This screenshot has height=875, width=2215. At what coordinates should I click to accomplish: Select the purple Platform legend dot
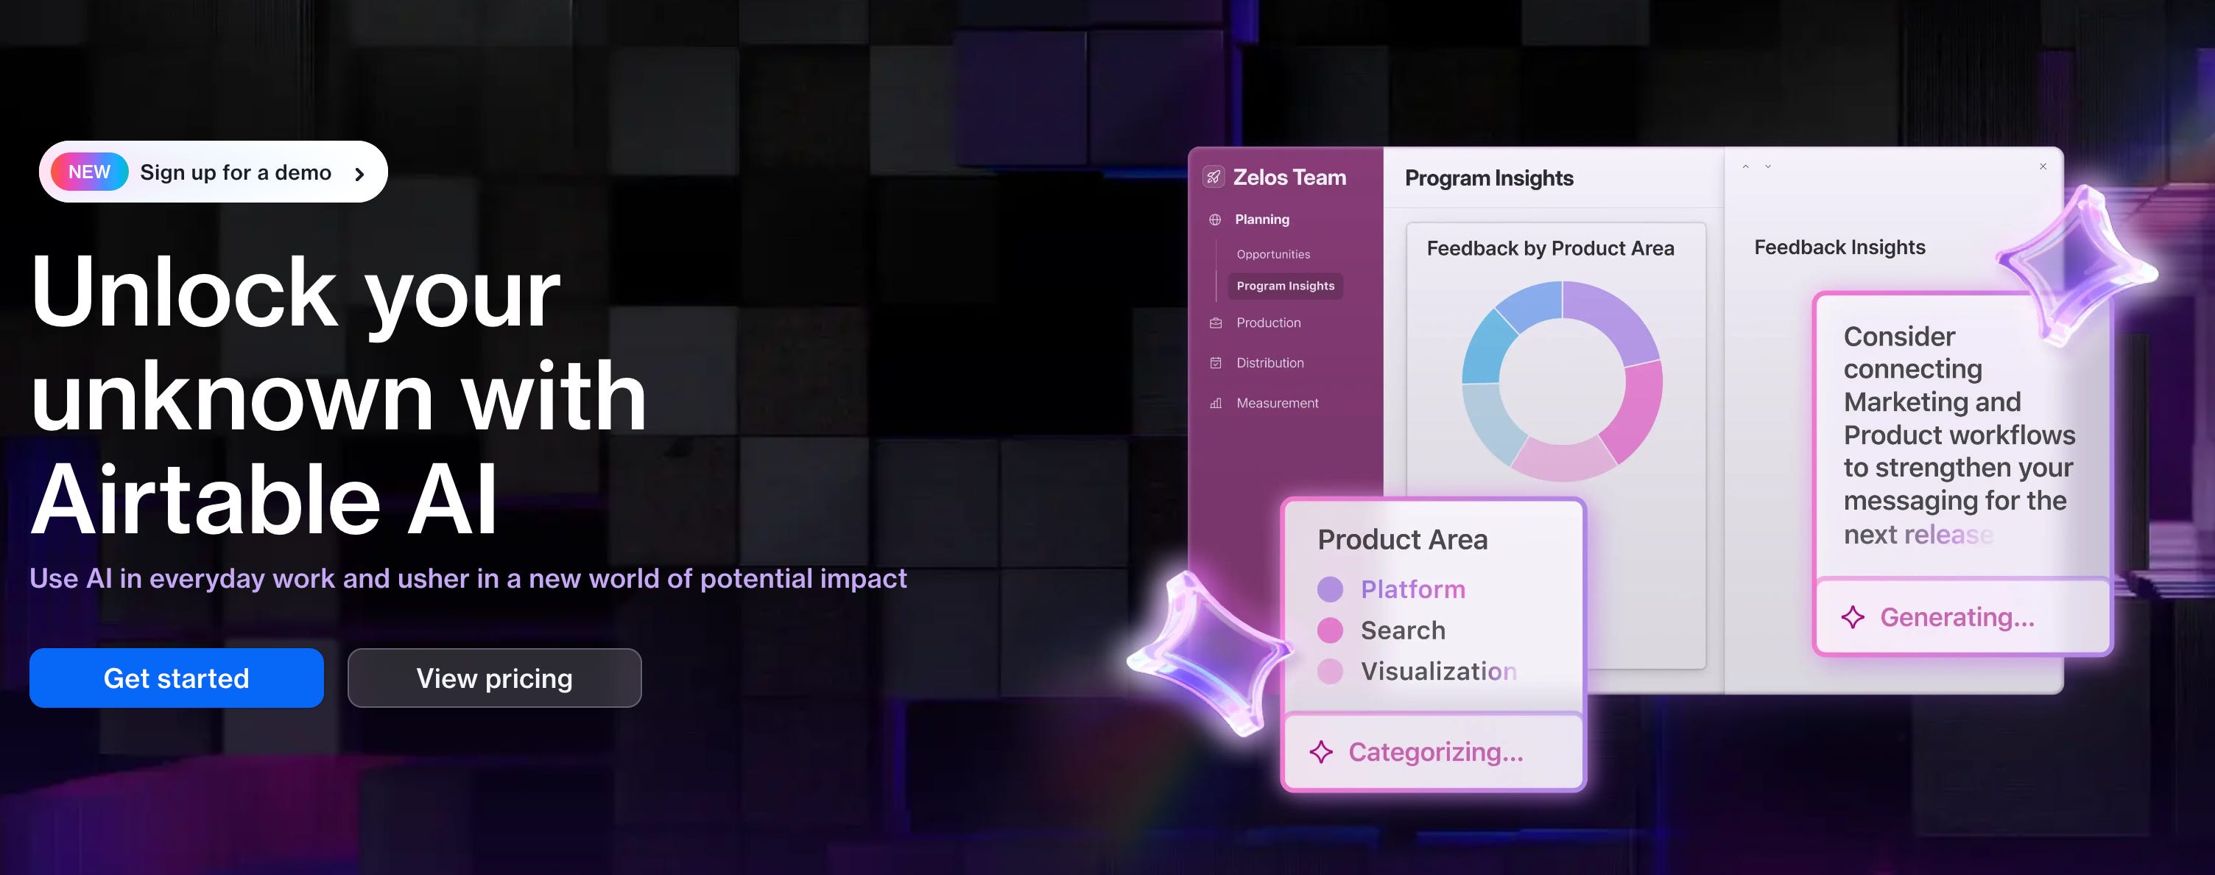tap(1330, 589)
